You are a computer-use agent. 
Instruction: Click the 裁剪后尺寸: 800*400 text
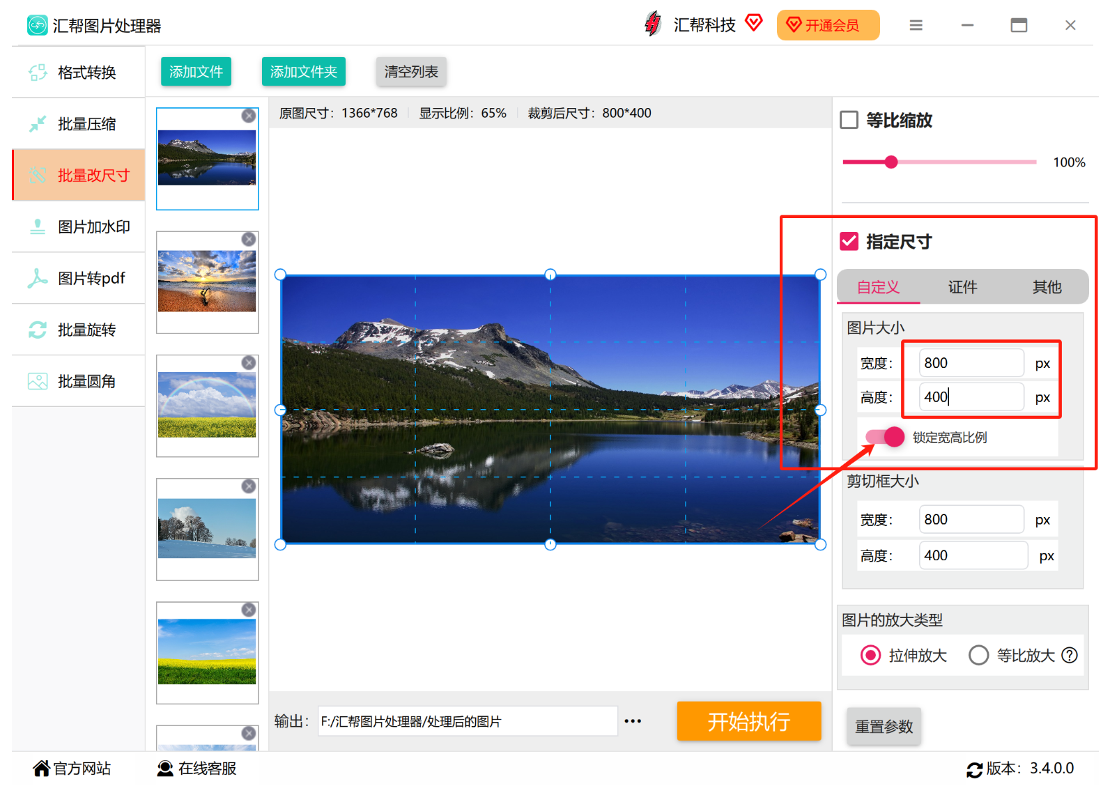[589, 113]
